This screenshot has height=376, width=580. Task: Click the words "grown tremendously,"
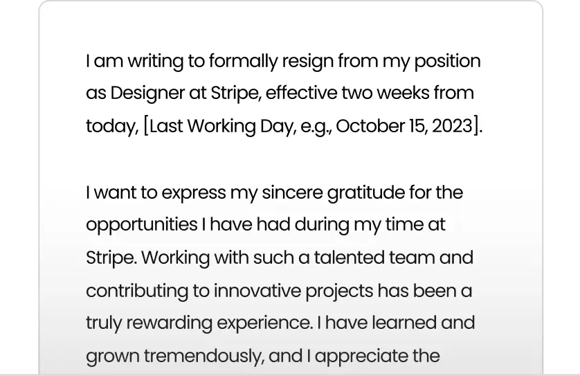(x=175, y=356)
